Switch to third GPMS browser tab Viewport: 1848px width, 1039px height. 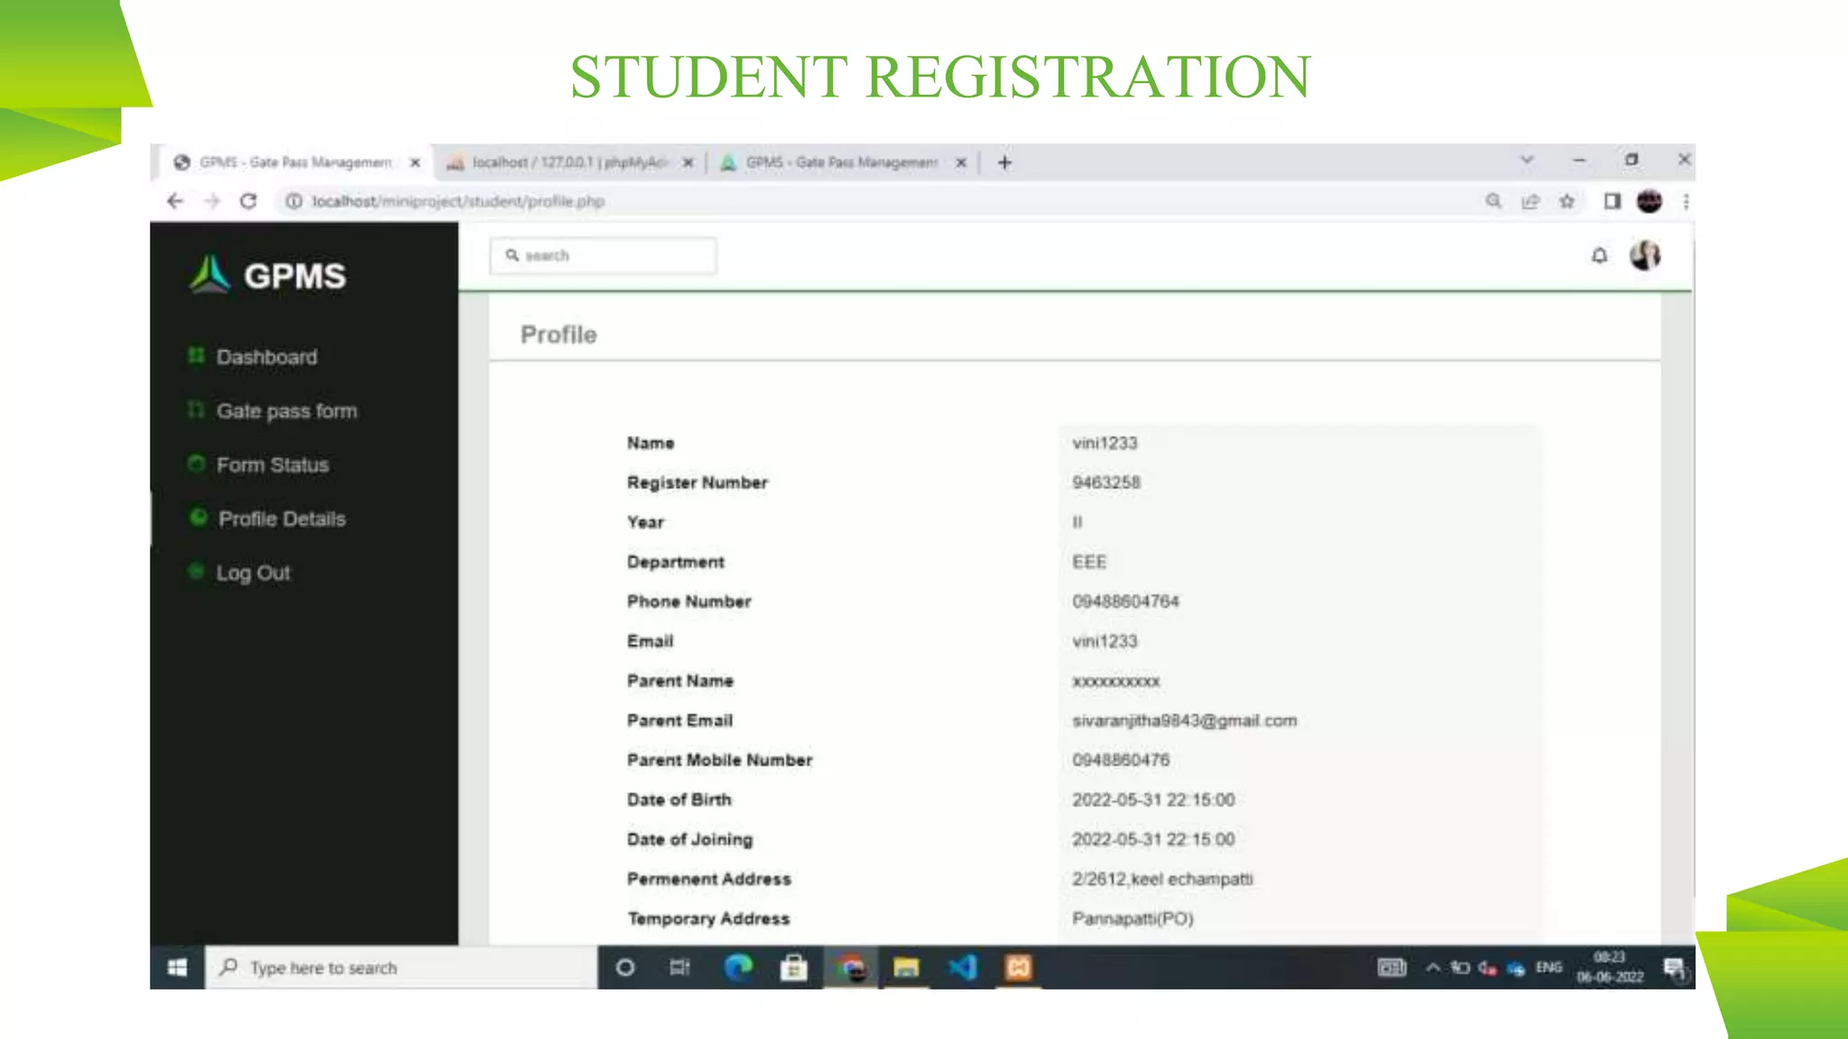pos(839,162)
